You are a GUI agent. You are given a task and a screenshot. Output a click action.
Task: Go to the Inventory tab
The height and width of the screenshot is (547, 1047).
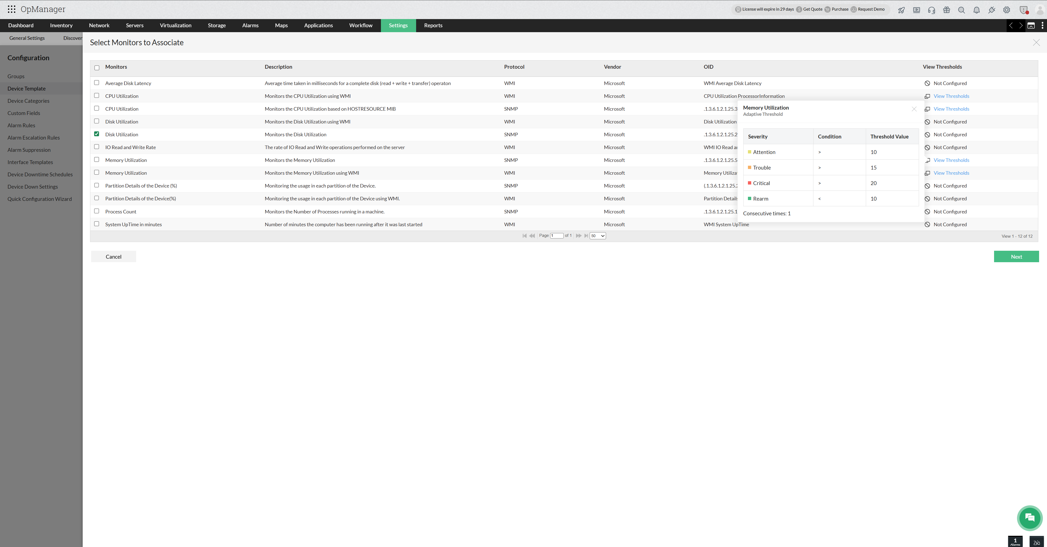point(61,25)
